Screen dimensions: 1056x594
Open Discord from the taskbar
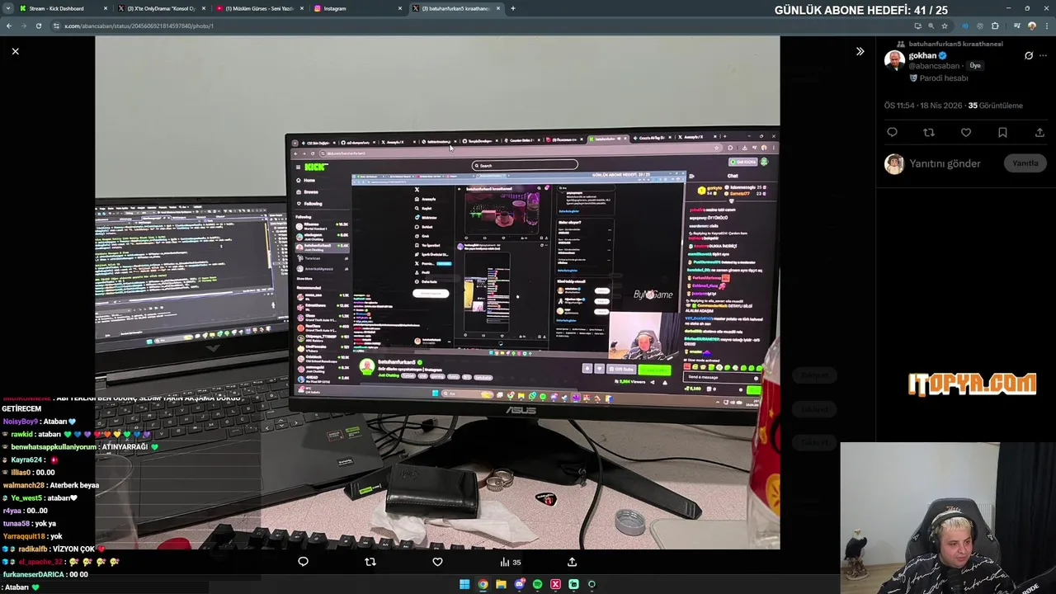coord(519,584)
